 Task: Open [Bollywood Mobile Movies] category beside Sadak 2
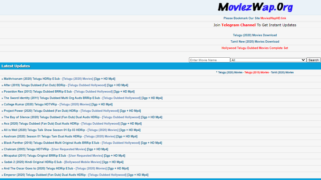83,162
